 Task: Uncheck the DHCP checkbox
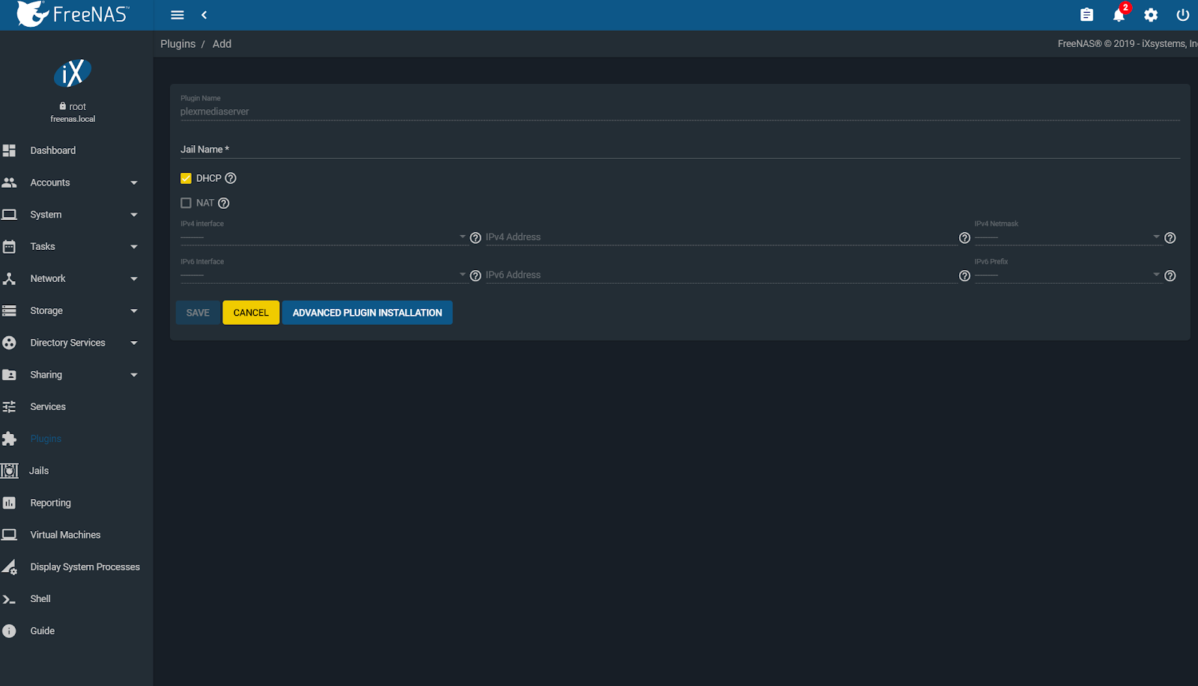pos(186,178)
